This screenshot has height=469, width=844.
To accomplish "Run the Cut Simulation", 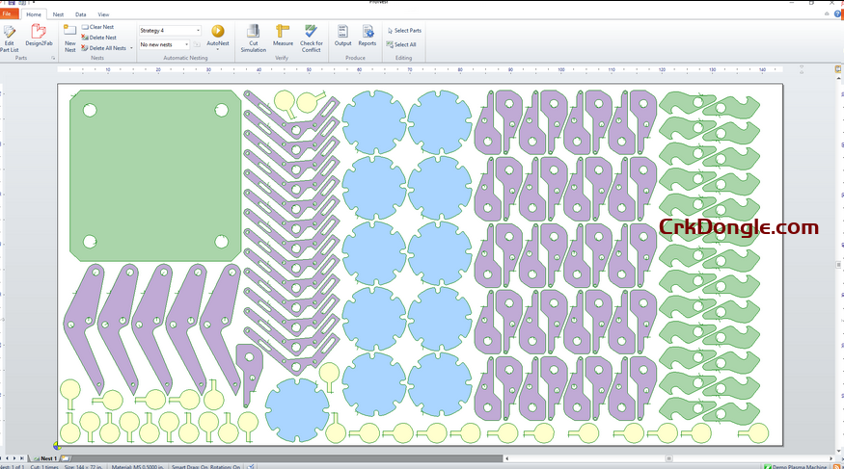I will [254, 38].
